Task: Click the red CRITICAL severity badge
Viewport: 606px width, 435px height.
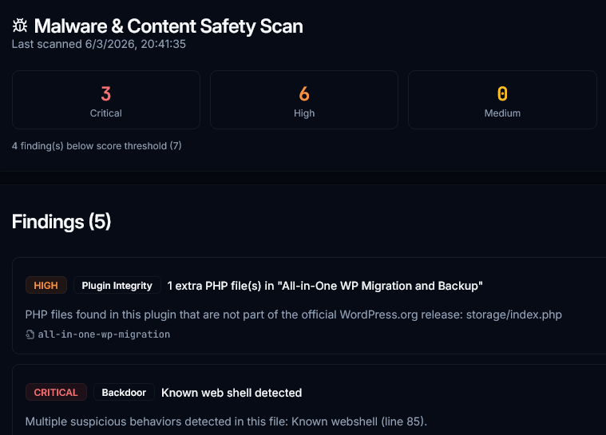Action: click(x=56, y=393)
